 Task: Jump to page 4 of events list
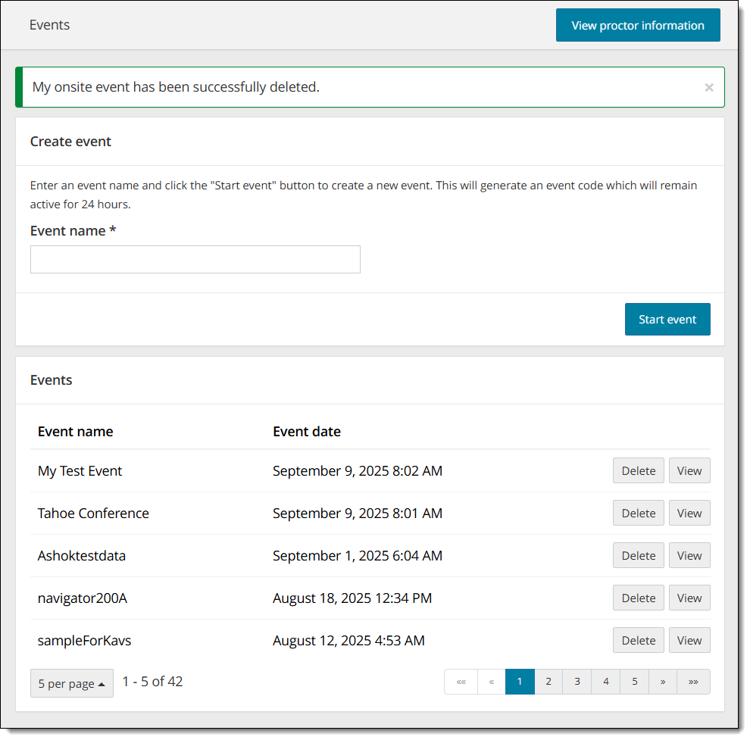[606, 682]
